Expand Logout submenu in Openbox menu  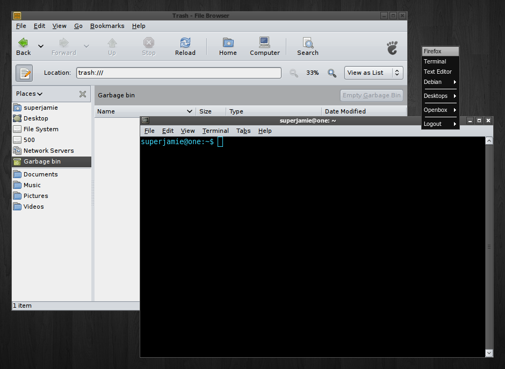441,124
